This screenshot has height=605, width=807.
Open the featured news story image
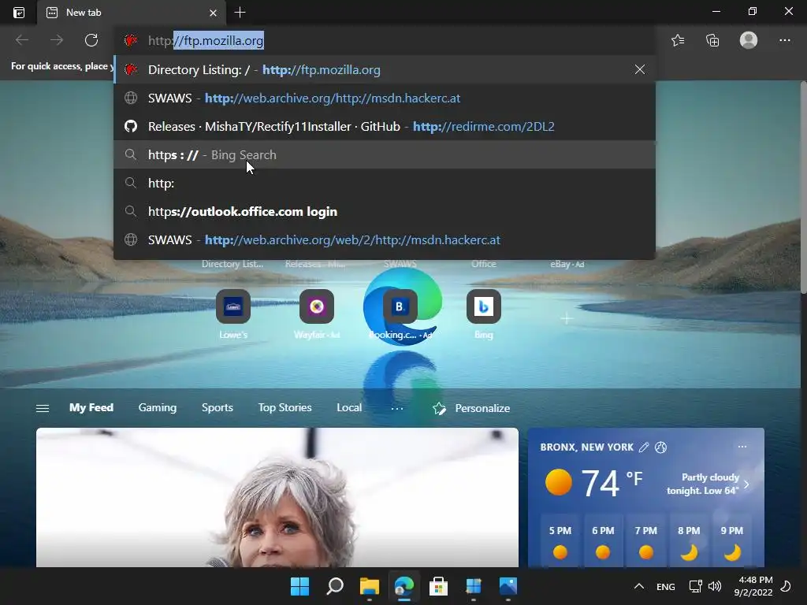coord(277,497)
